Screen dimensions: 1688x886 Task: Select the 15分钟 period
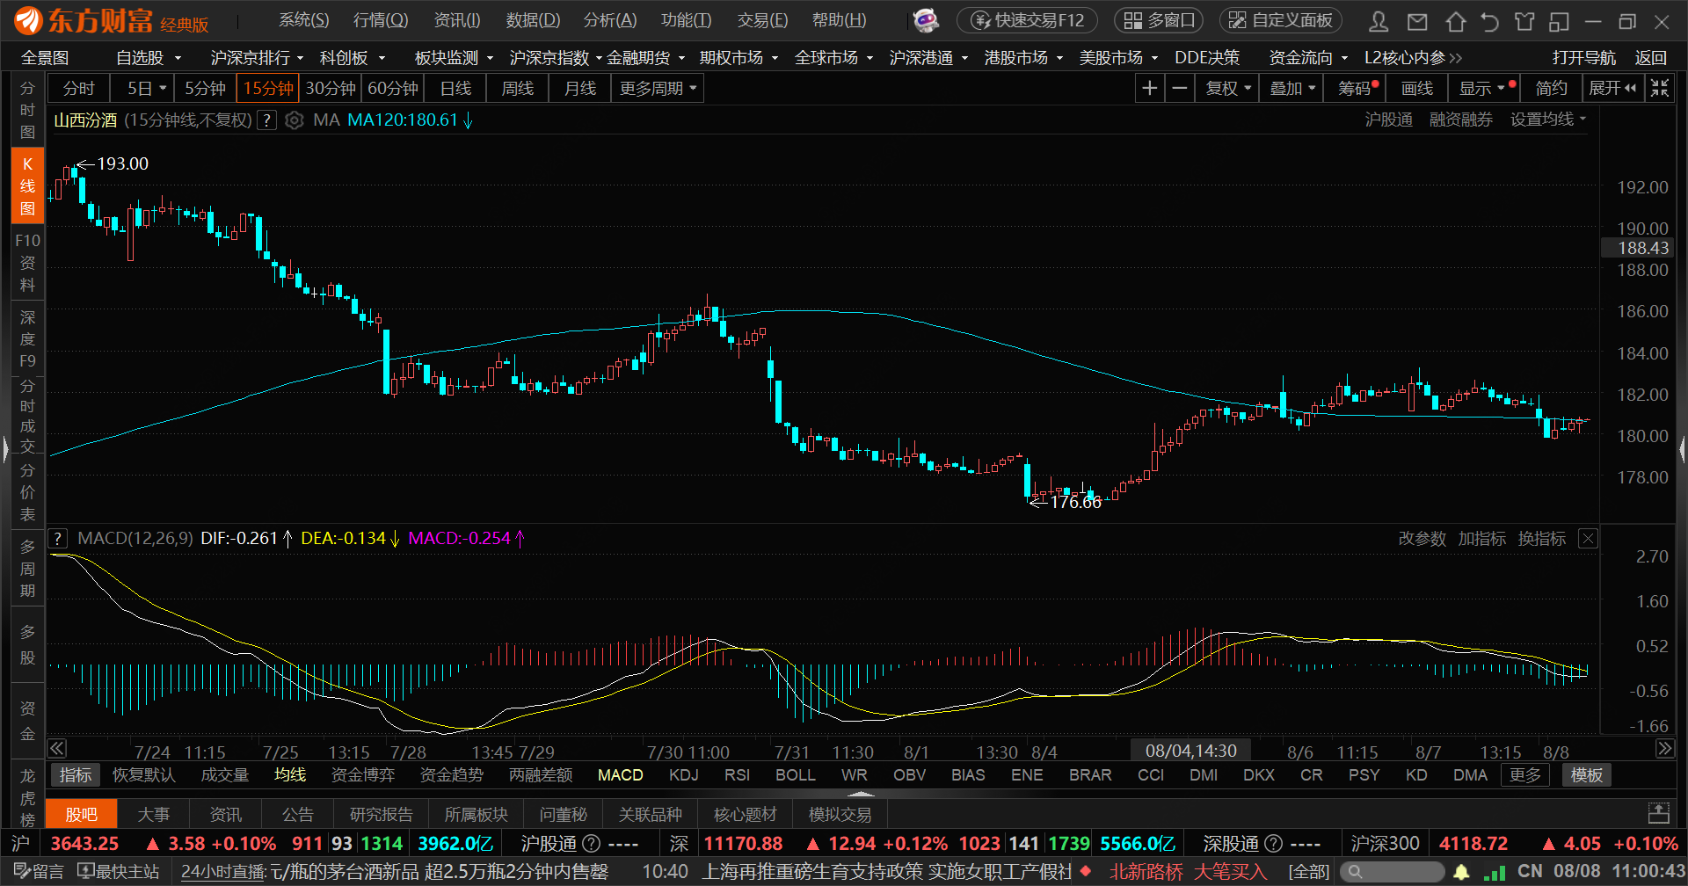(x=268, y=88)
